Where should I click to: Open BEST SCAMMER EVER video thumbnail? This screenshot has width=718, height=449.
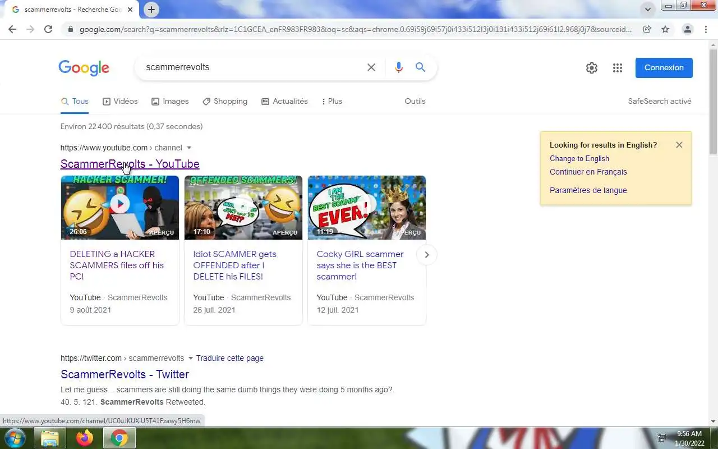pos(367,208)
